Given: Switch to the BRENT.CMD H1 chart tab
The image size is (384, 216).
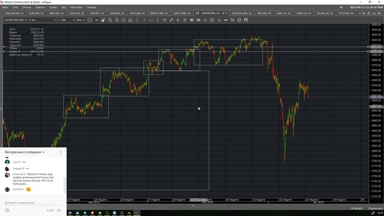Looking at the screenshot, I should (158, 13).
